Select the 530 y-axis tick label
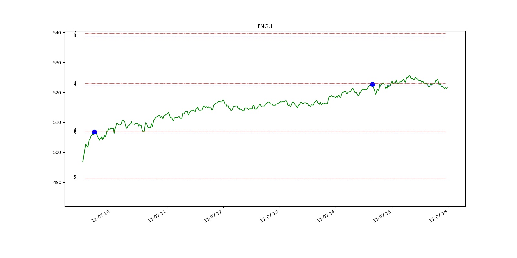This screenshot has height=258, width=517. 57,63
